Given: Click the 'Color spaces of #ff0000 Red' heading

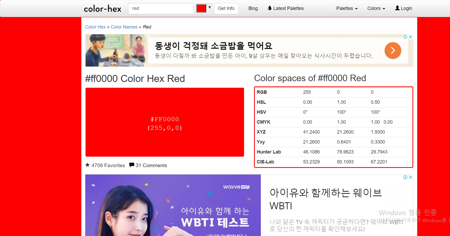Looking at the screenshot, I should click(x=310, y=78).
